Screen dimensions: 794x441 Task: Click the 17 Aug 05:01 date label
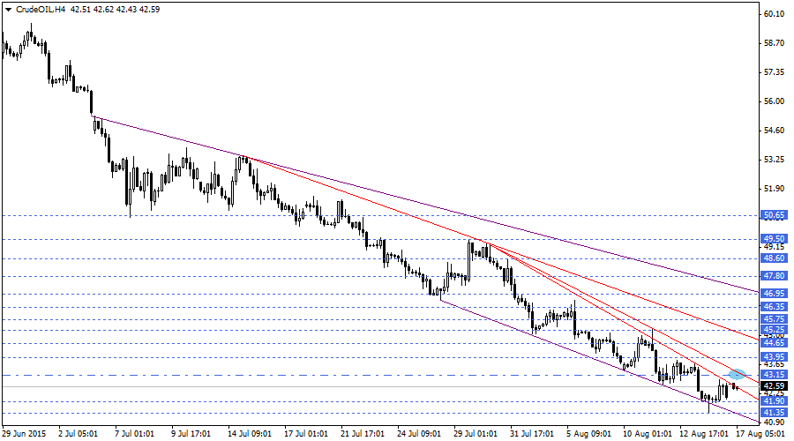click(762, 434)
